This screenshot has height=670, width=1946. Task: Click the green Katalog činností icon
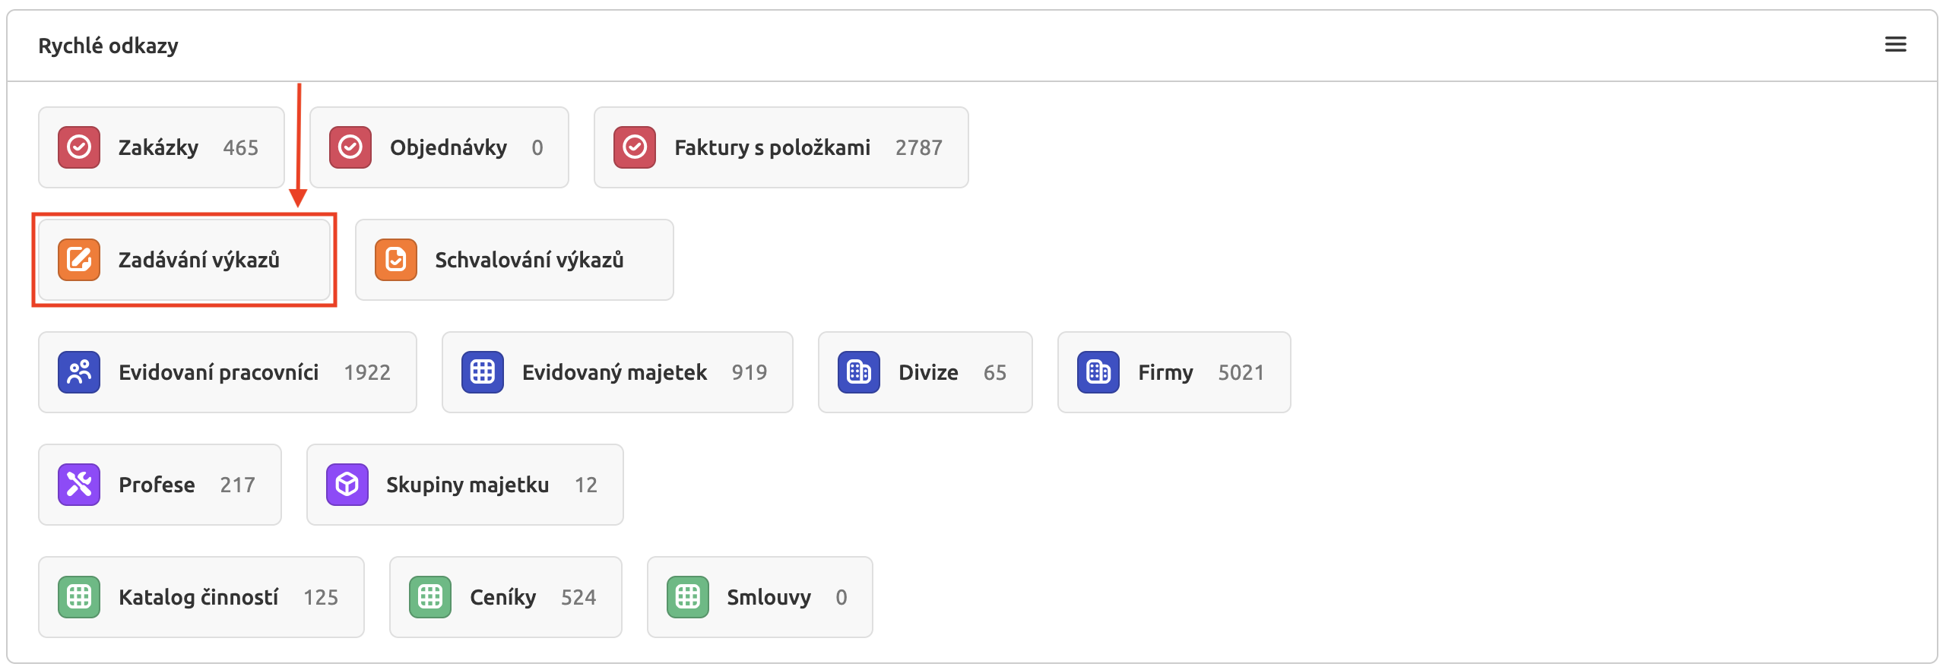click(79, 596)
